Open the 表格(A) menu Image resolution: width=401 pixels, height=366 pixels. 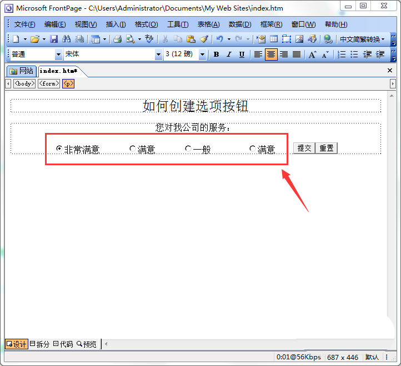pyautogui.click(x=208, y=24)
